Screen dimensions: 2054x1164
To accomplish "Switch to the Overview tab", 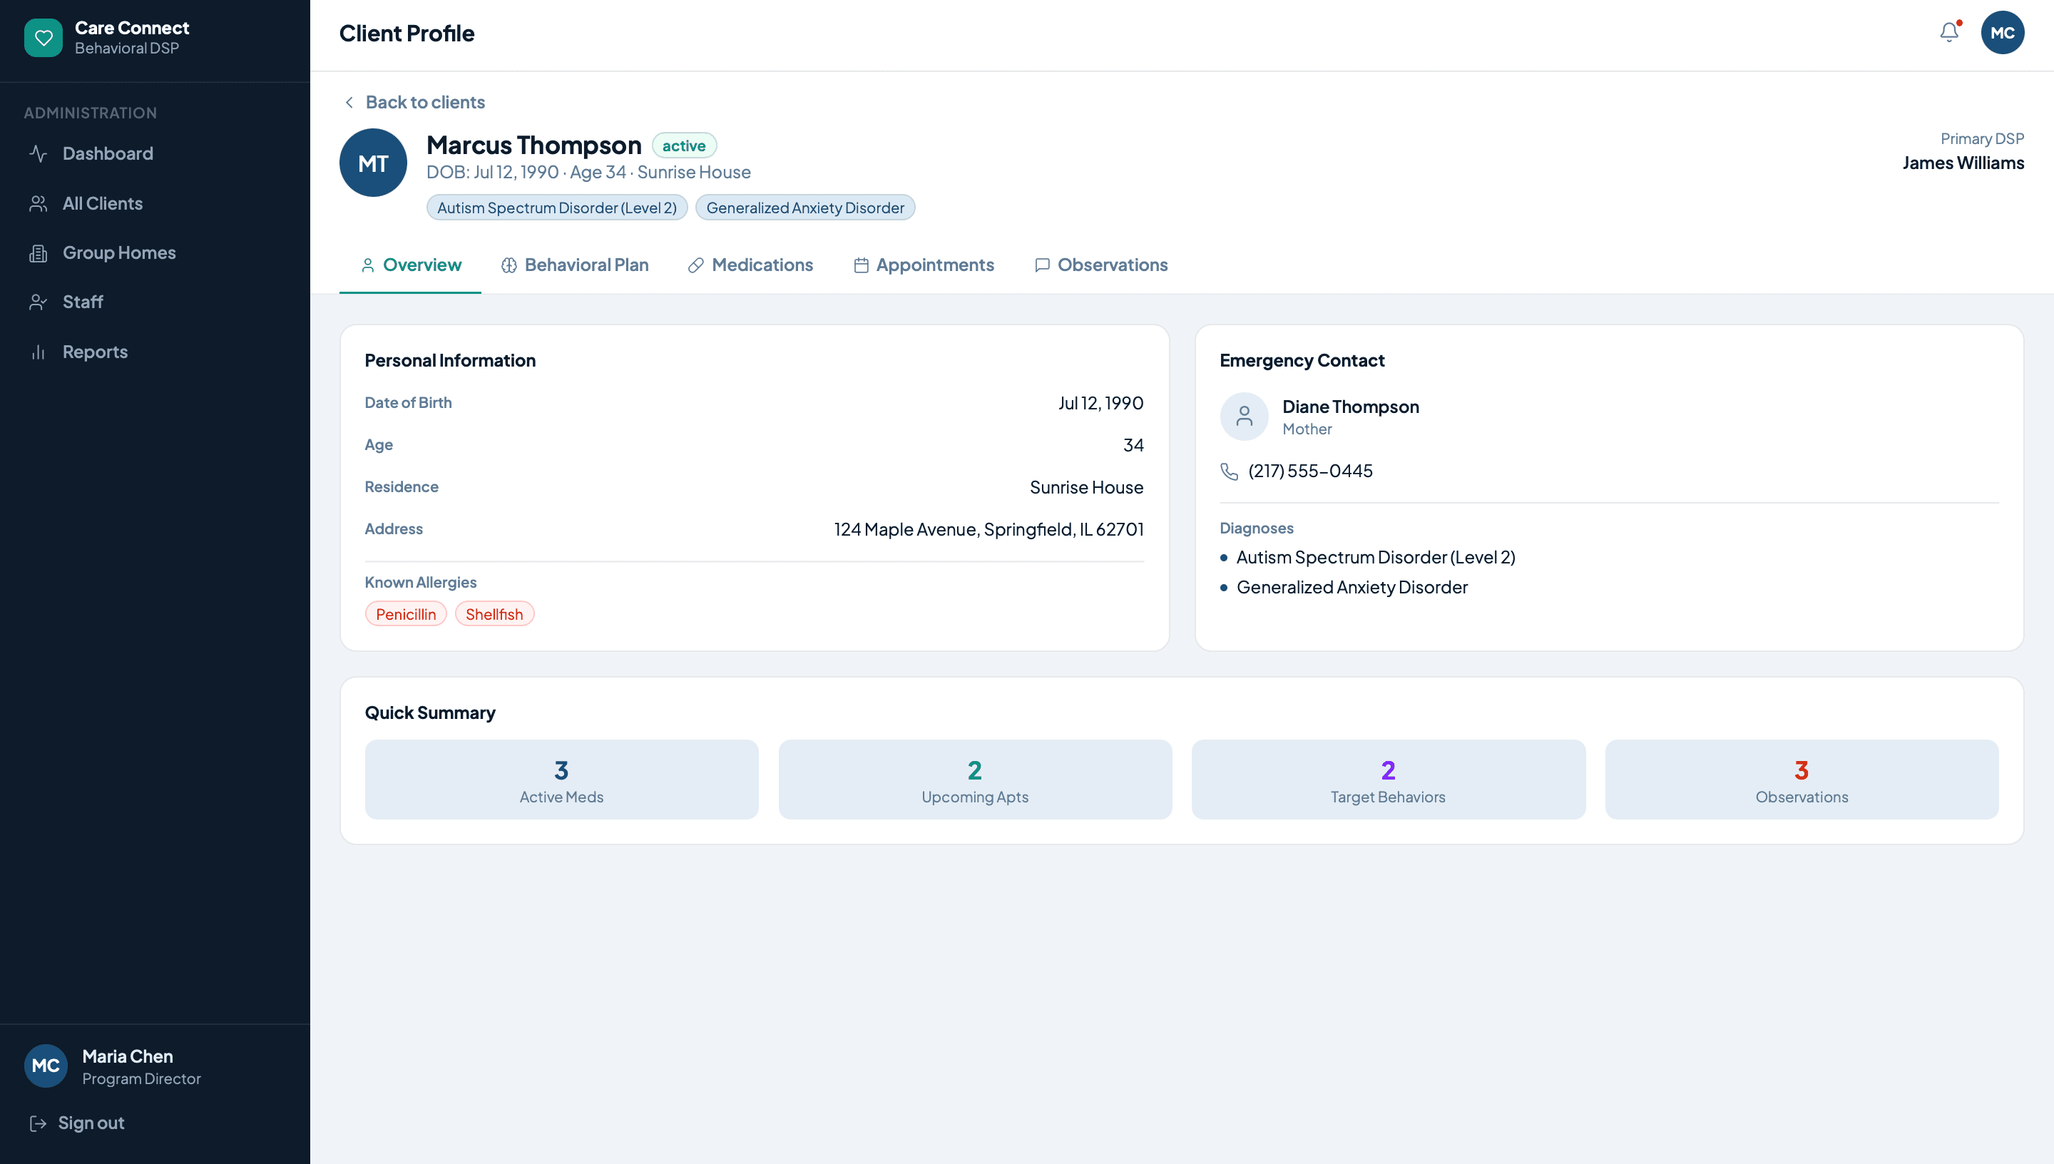I will point(411,265).
